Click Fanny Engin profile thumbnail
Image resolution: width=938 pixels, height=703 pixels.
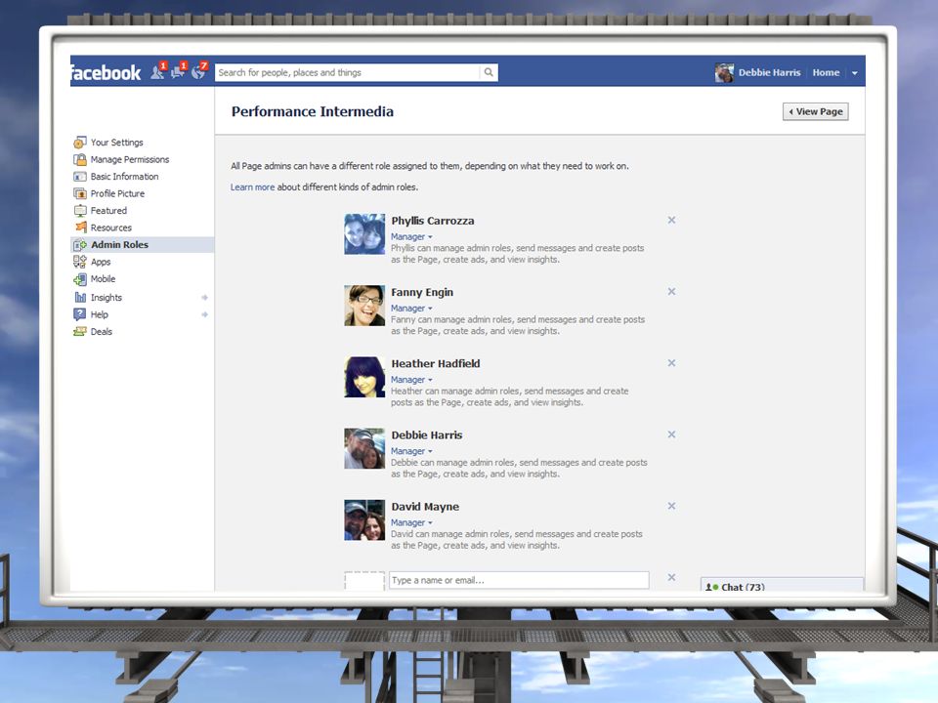click(x=364, y=306)
